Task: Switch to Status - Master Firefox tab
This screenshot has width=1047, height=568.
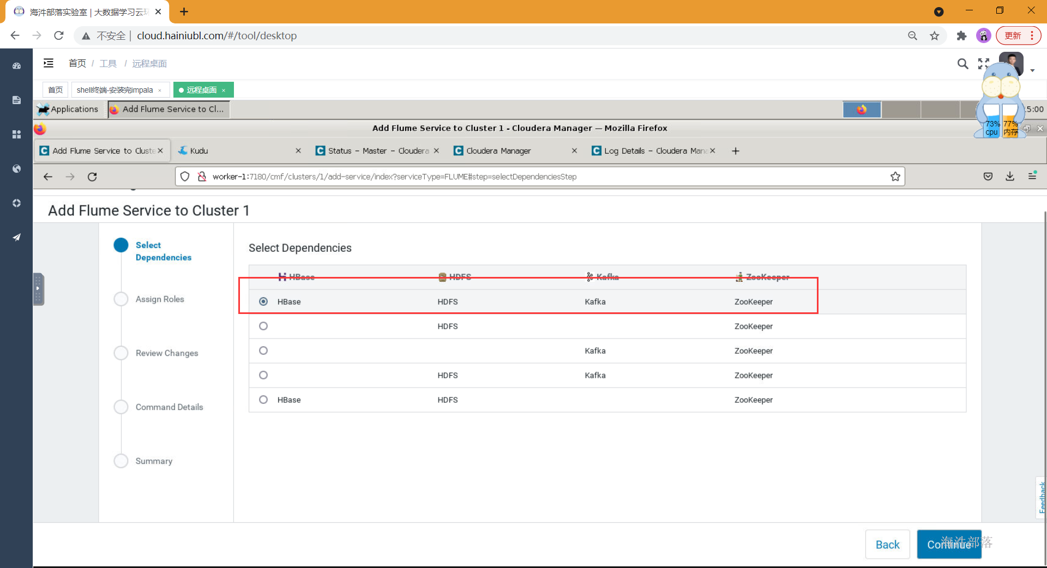Action: point(376,150)
